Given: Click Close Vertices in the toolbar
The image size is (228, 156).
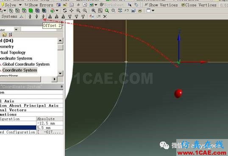Looking at the screenshot, I should [199, 5].
